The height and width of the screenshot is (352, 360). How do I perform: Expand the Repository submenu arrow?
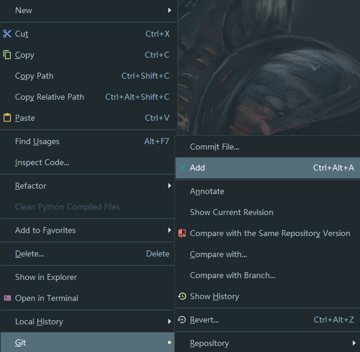tap(354, 343)
